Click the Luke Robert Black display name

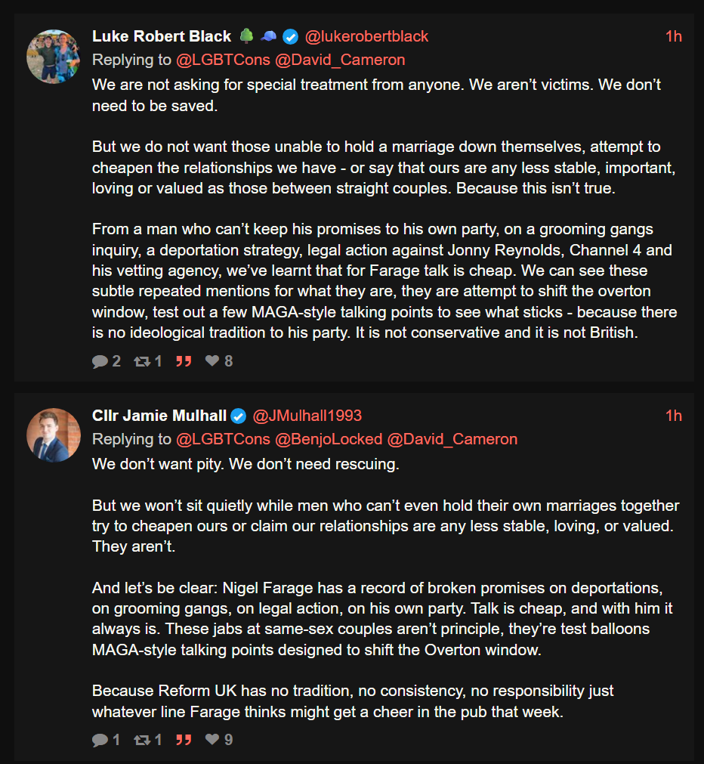click(162, 36)
